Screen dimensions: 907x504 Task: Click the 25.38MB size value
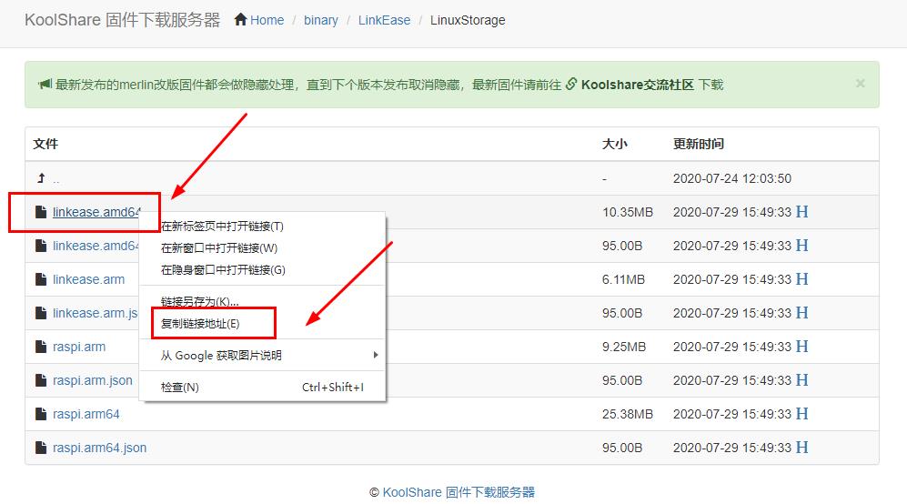click(627, 413)
